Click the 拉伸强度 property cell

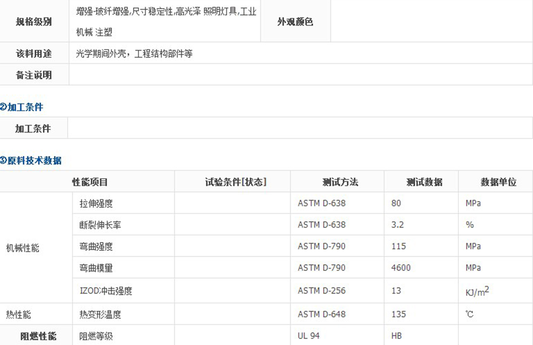(96, 203)
